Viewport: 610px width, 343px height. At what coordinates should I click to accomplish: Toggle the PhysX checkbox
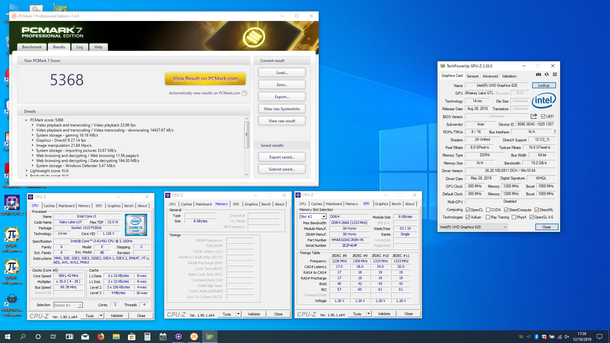(x=514, y=217)
